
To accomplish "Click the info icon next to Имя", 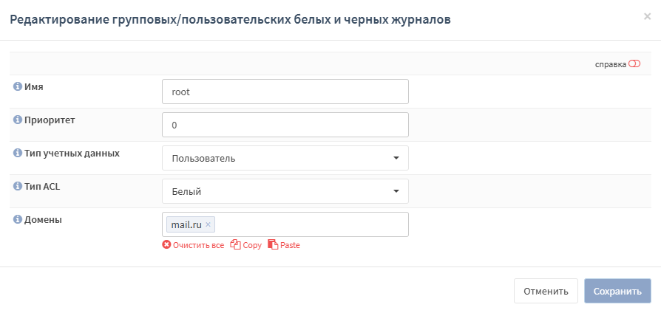I will click(18, 86).
